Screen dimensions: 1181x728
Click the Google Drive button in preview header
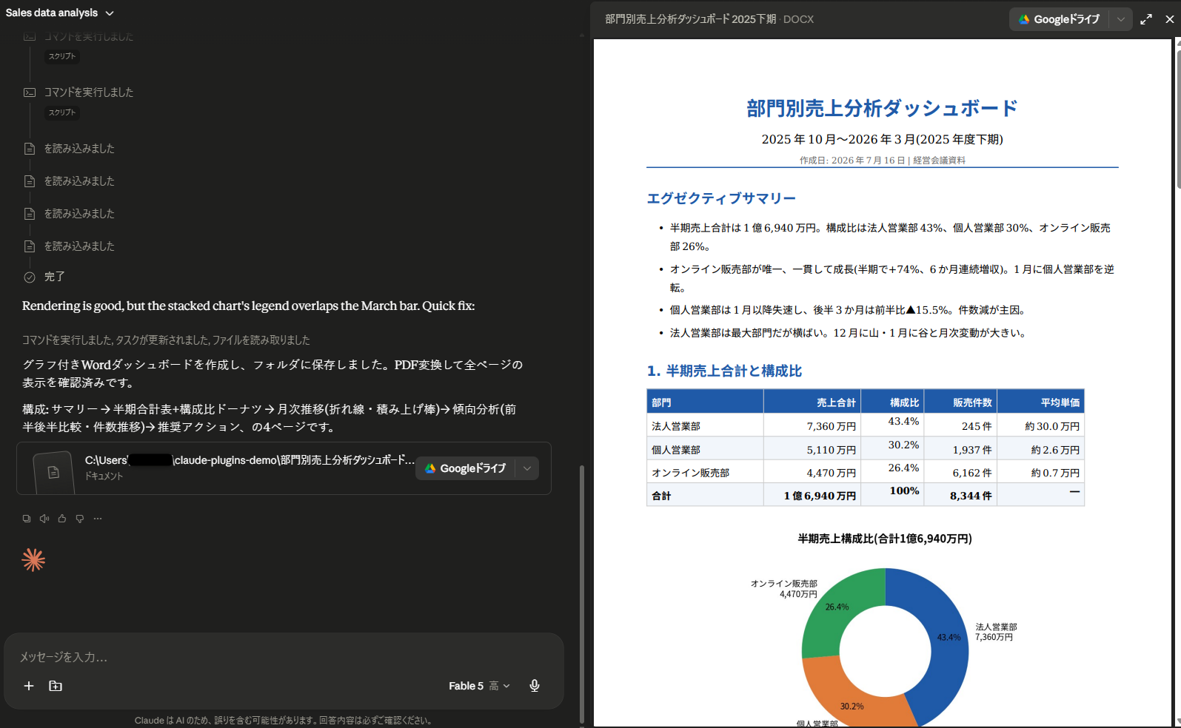tap(1060, 19)
